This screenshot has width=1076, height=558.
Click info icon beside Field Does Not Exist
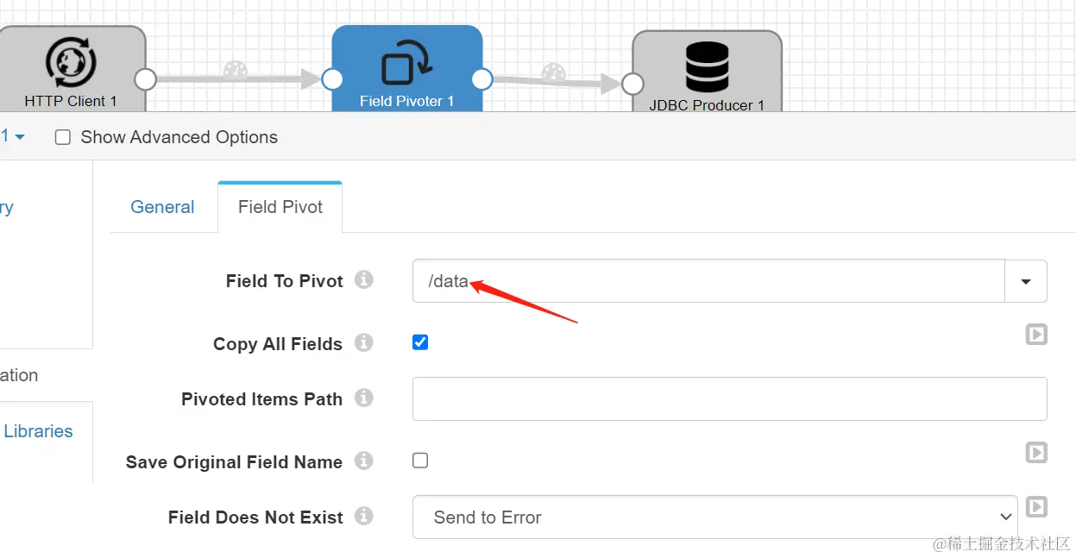[364, 517]
